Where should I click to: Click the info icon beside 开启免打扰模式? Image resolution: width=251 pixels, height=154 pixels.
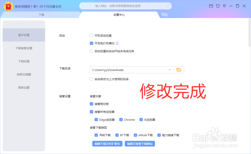(x=117, y=43)
